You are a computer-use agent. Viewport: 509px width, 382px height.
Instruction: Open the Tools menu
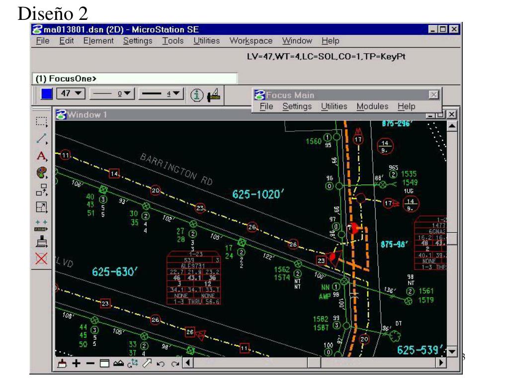pos(172,41)
